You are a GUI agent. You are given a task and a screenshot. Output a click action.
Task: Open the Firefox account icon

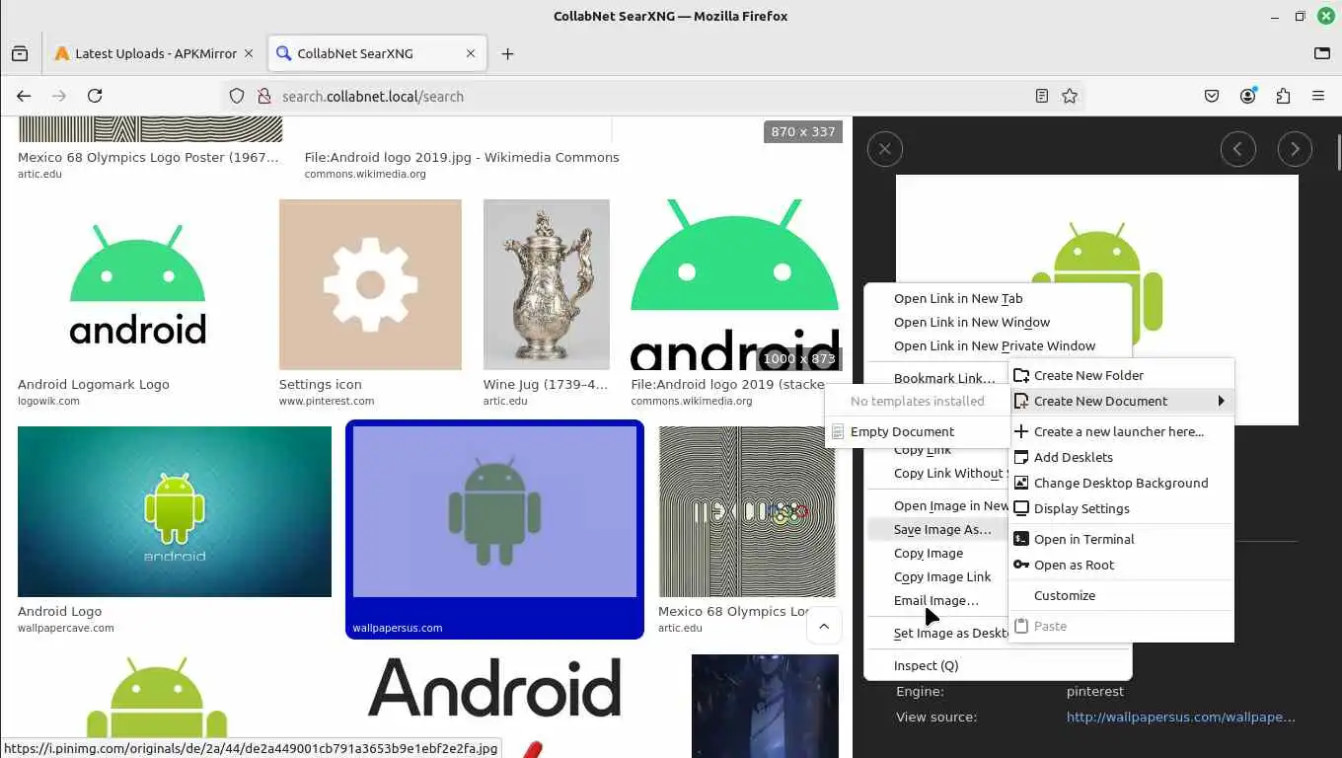[x=1248, y=96]
